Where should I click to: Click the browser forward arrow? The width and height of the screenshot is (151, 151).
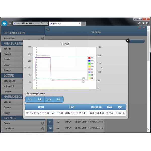pos(10,23)
